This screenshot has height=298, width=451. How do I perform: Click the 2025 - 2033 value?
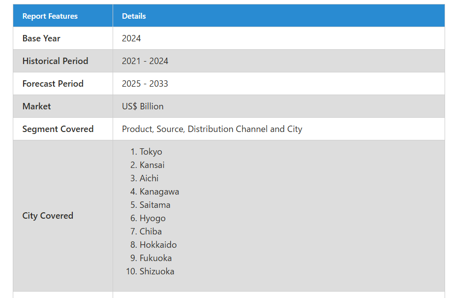tap(145, 84)
